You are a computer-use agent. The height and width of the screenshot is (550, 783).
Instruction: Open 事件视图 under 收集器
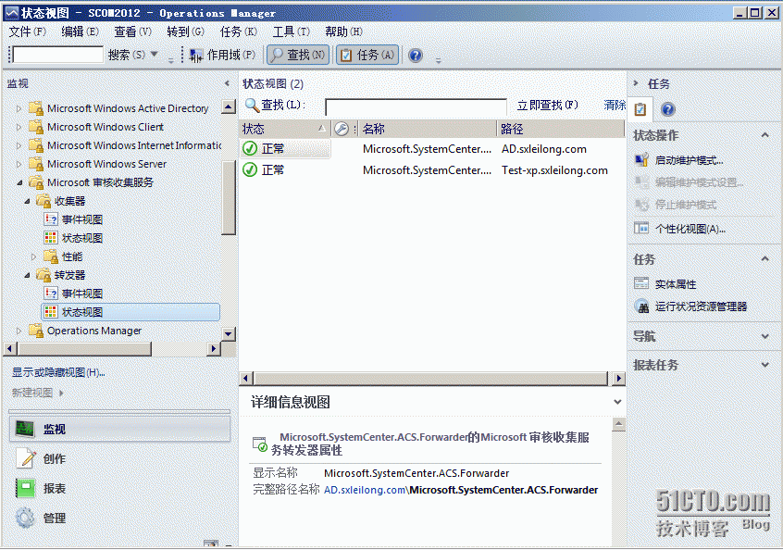(81, 219)
